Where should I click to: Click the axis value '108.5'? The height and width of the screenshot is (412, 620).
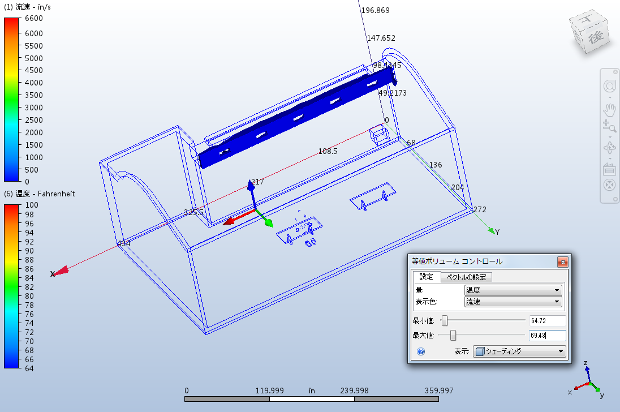click(328, 152)
